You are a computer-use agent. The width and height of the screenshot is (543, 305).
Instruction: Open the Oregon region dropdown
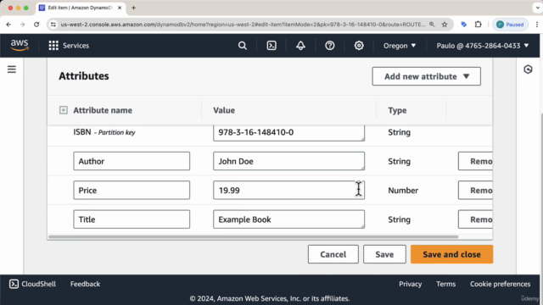[x=400, y=45]
